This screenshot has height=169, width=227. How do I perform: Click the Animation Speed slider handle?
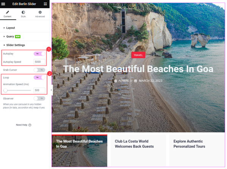tap(5, 90)
